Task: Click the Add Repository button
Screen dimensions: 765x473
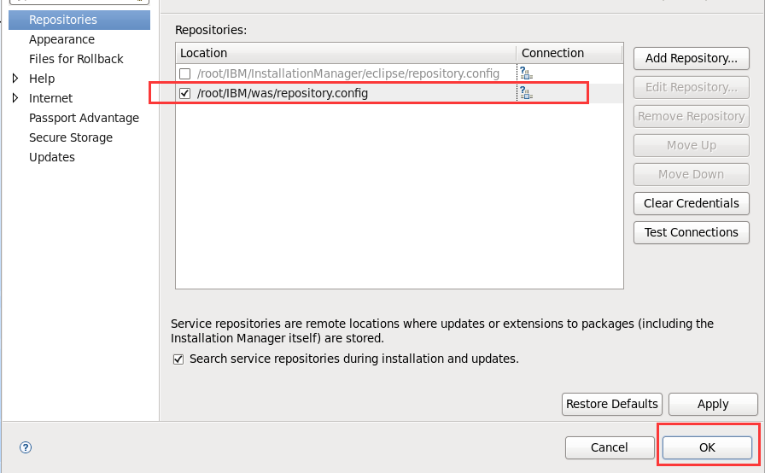Action: (691, 58)
